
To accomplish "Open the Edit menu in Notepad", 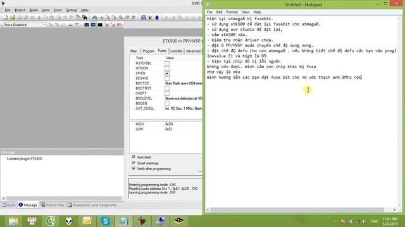I will pos(220,12).
